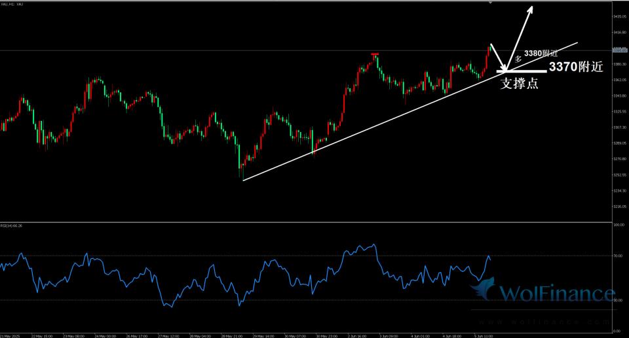
Task: Click the current price tag on price axis
Action: coord(619,50)
